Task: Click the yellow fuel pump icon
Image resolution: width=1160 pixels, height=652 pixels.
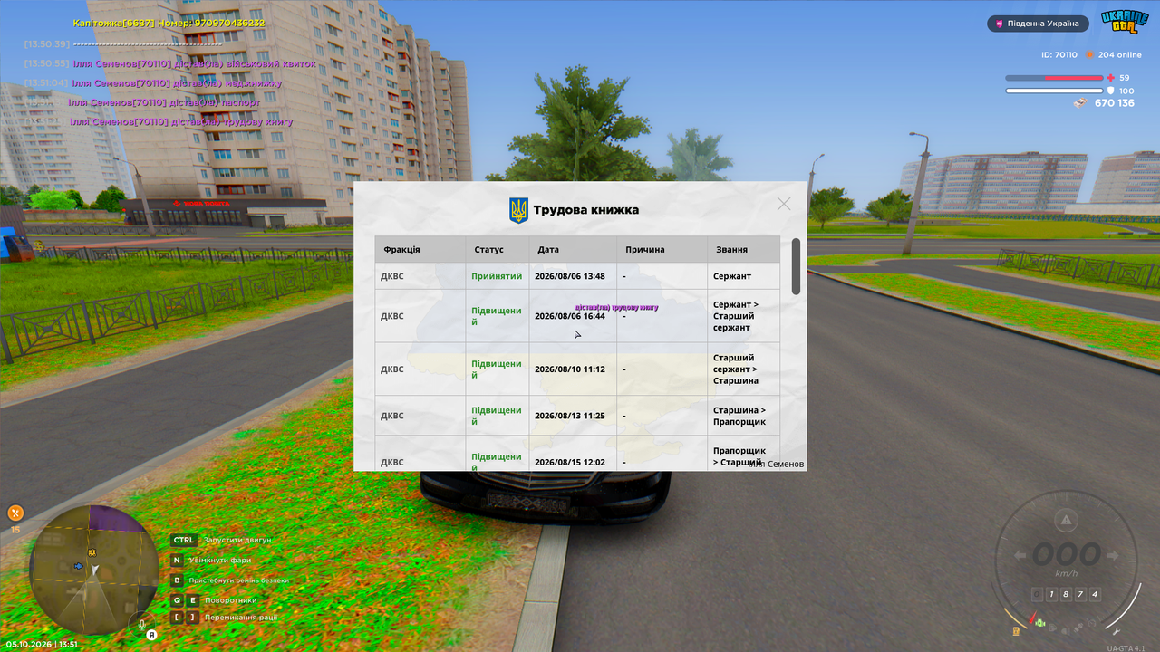Action: [1016, 630]
